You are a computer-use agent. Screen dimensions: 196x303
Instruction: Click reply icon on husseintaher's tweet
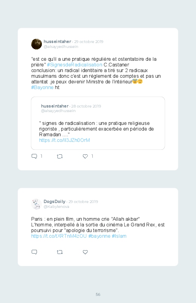[x=34, y=156]
